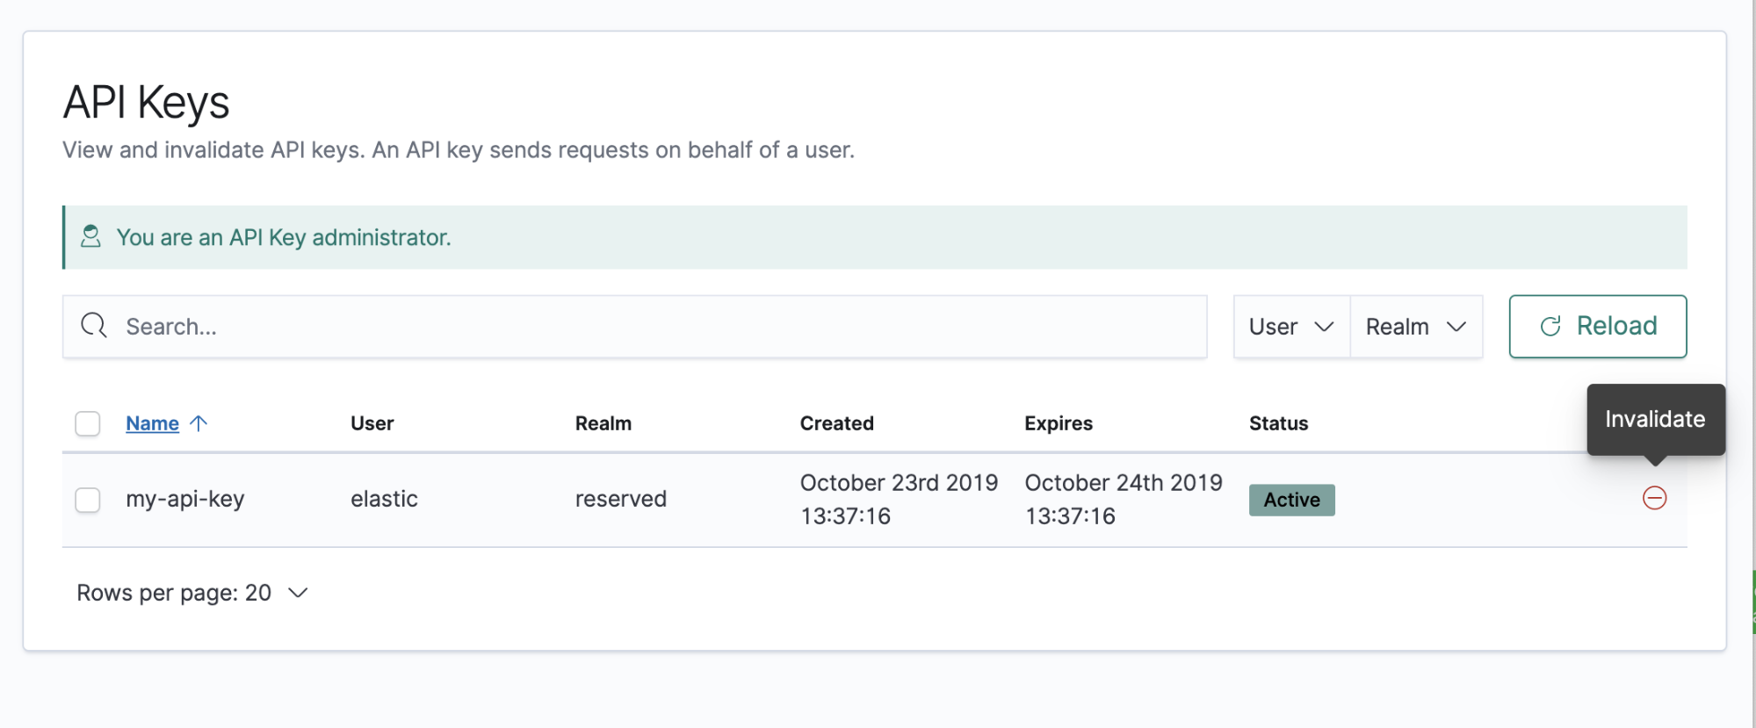Click inside the Search input field

[351, 326]
